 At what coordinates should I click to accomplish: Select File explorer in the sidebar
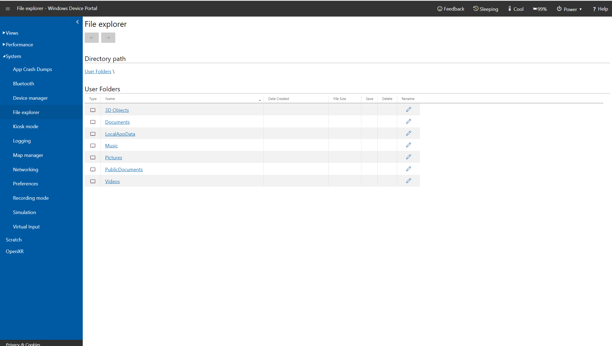(x=26, y=112)
